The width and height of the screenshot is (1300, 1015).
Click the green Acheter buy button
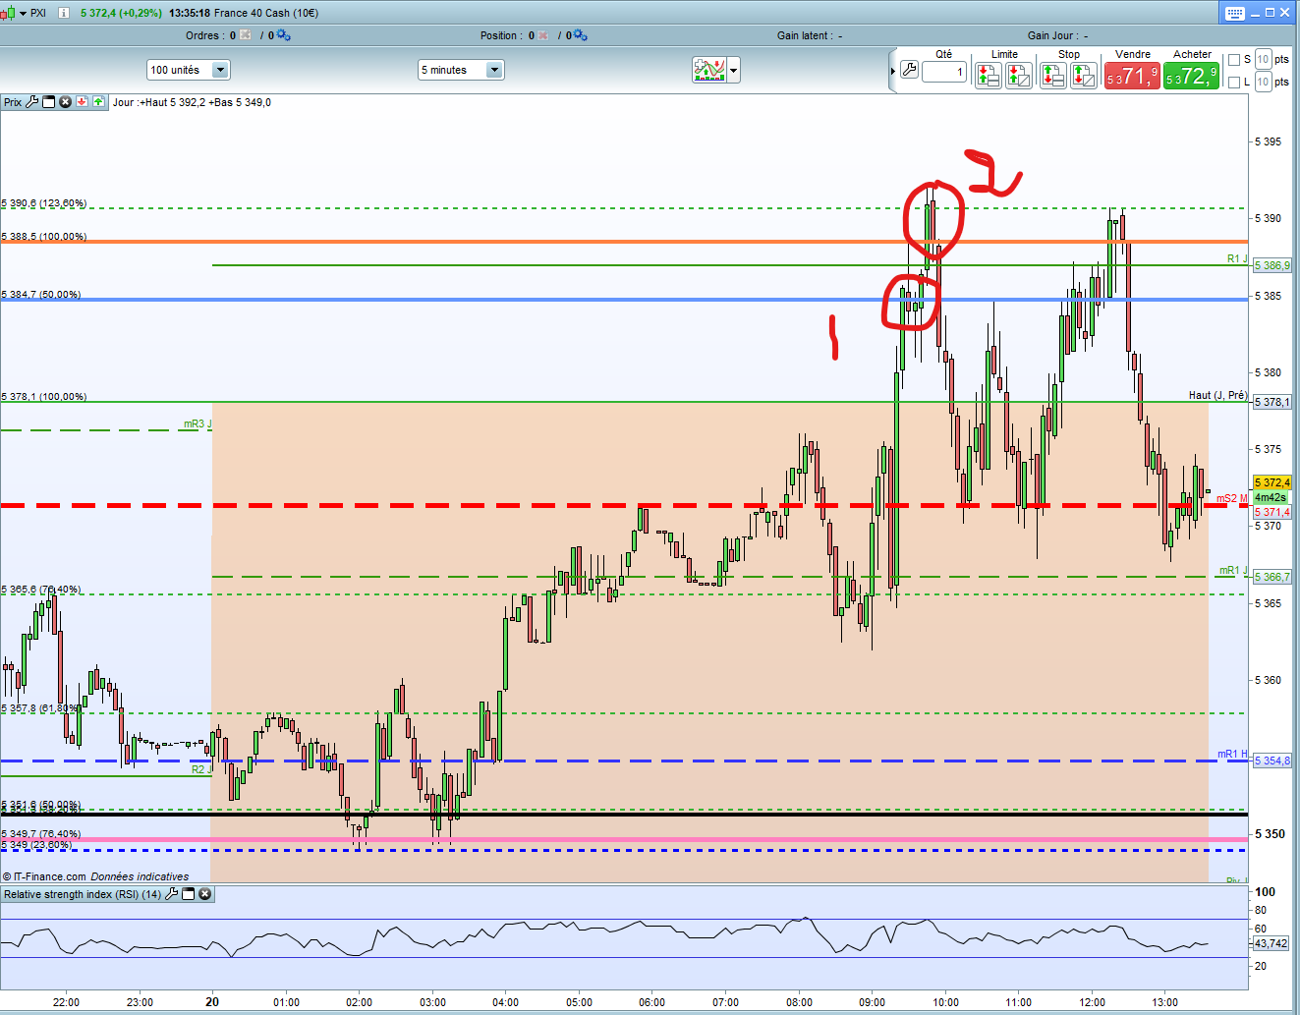click(1191, 76)
